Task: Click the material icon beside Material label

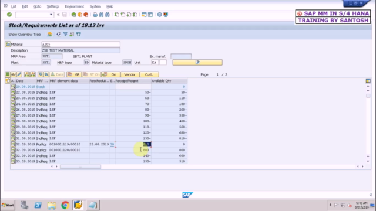Action: [x=8, y=45]
